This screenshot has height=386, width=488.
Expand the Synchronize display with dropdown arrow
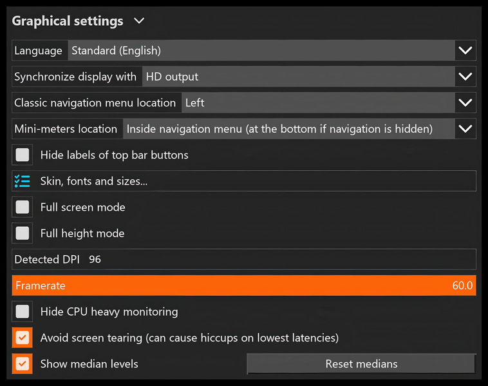[x=465, y=77]
